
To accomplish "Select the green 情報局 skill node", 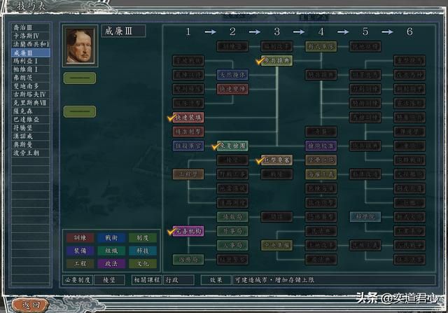I will [x=232, y=217].
